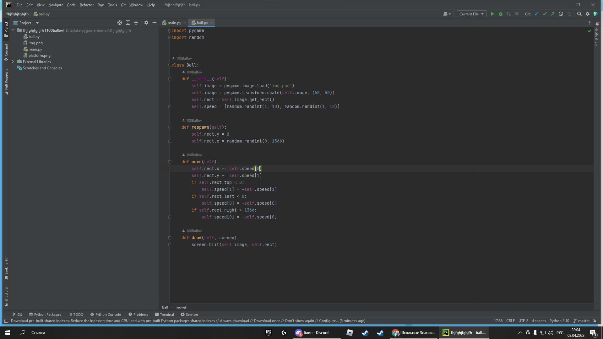Open the Problems tool window
The width and height of the screenshot is (603, 339).
tap(138, 315)
